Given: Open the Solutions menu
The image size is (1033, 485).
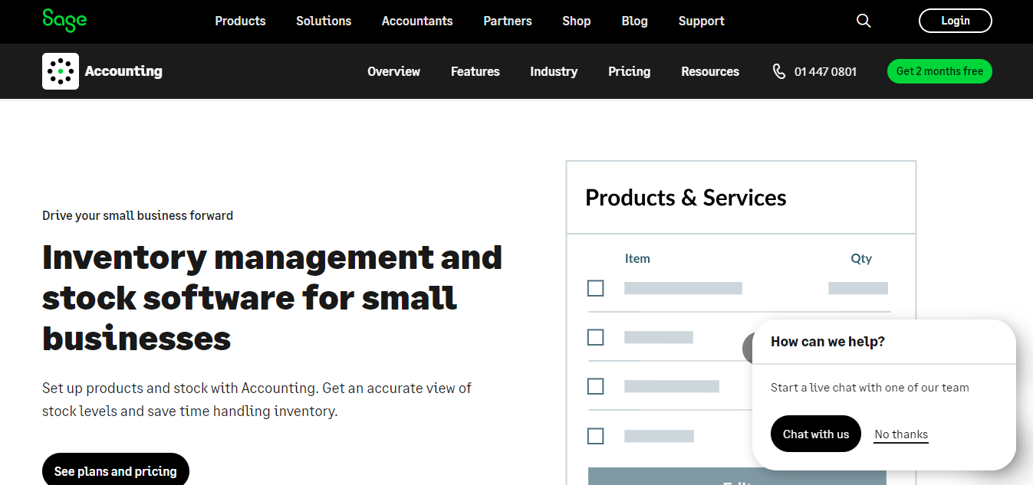Looking at the screenshot, I should click(323, 21).
